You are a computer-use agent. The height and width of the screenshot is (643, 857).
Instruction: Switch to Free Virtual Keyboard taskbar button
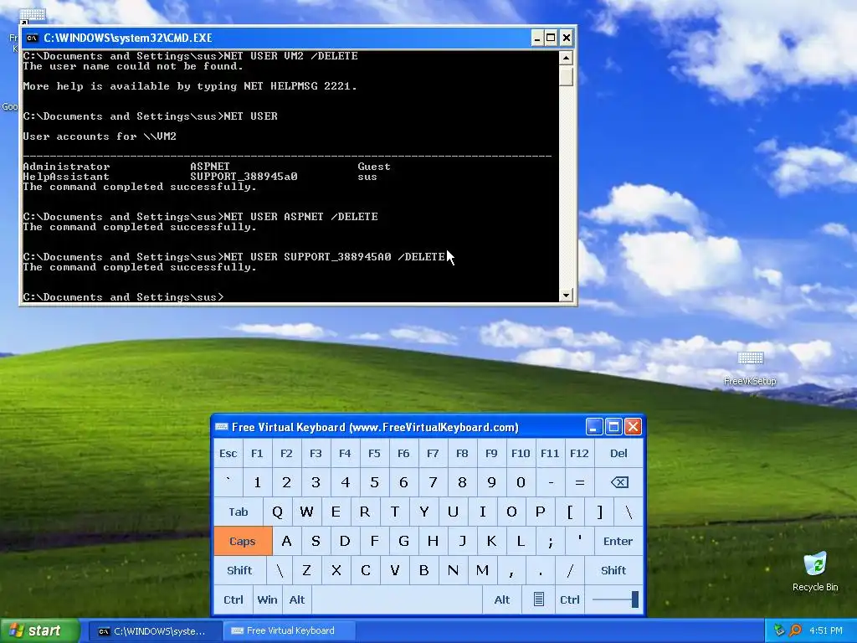click(289, 631)
